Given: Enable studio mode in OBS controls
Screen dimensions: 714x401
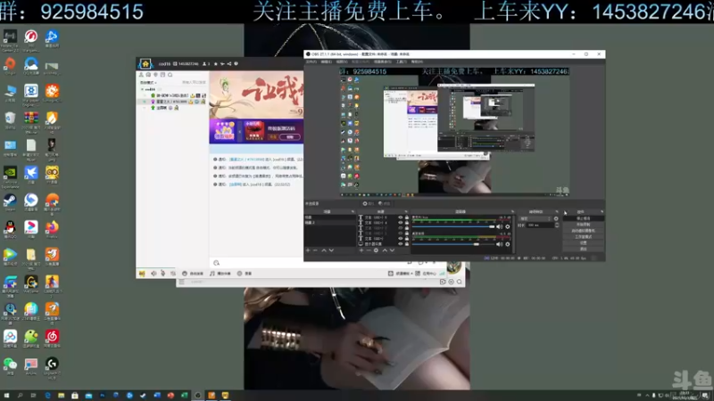Looking at the screenshot, I should pos(584,236).
